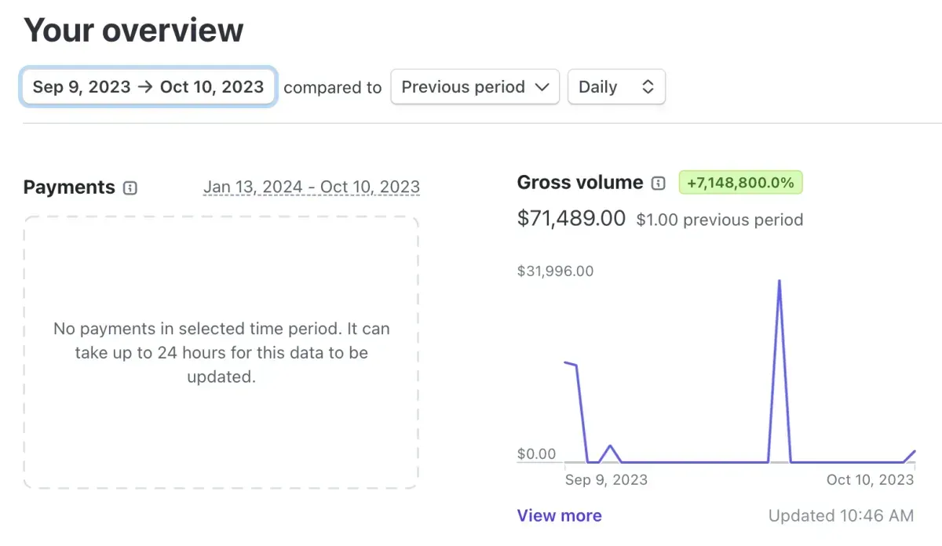Click the $31,996.00 y-axis label
Image resolution: width=942 pixels, height=546 pixels.
[x=555, y=271]
